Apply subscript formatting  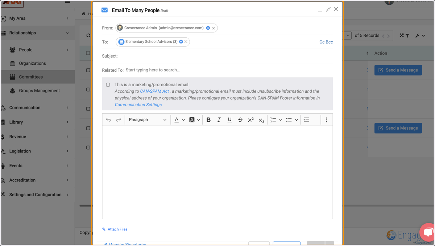[x=261, y=120]
